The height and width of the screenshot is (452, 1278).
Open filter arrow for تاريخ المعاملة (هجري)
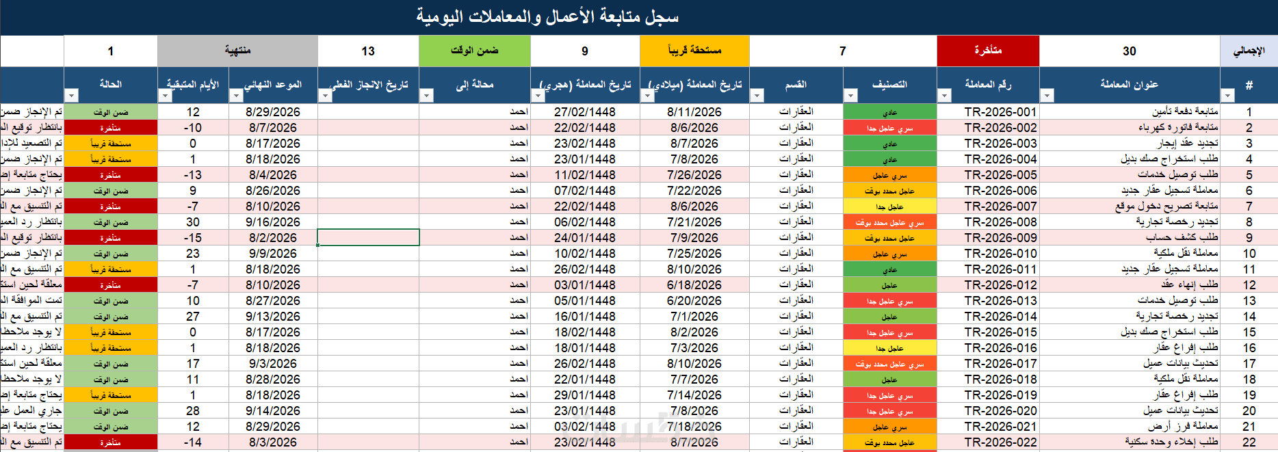pyautogui.click(x=538, y=96)
